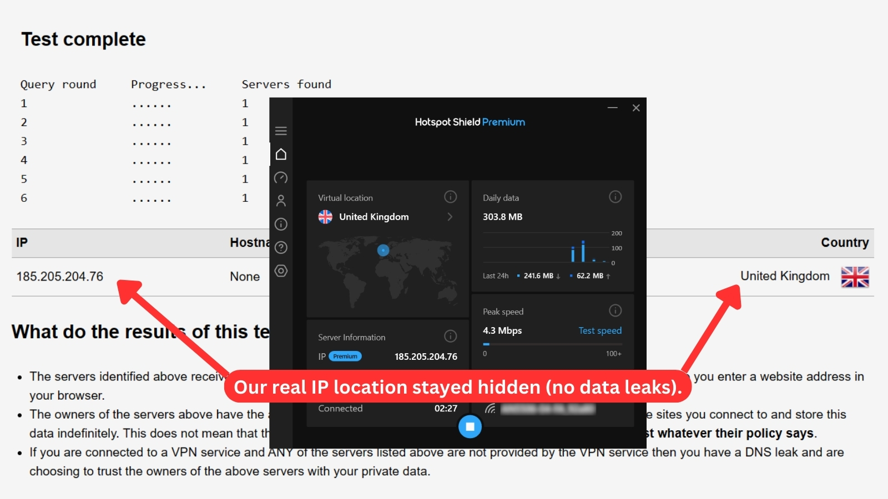The height and width of the screenshot is (499, 888).
Task: Click the world map location dot
Action: pyautogui.click(x=383, y=251)
